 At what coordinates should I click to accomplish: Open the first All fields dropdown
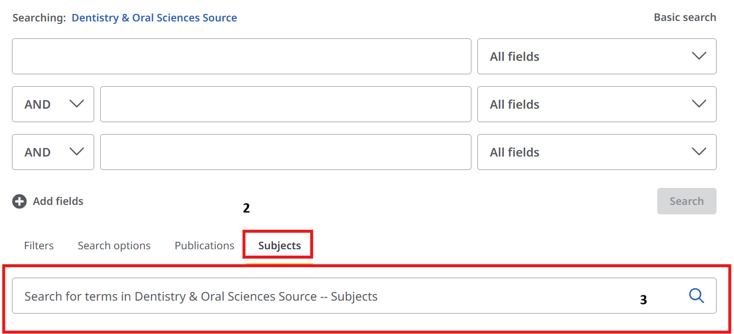(x=596, y=56)
